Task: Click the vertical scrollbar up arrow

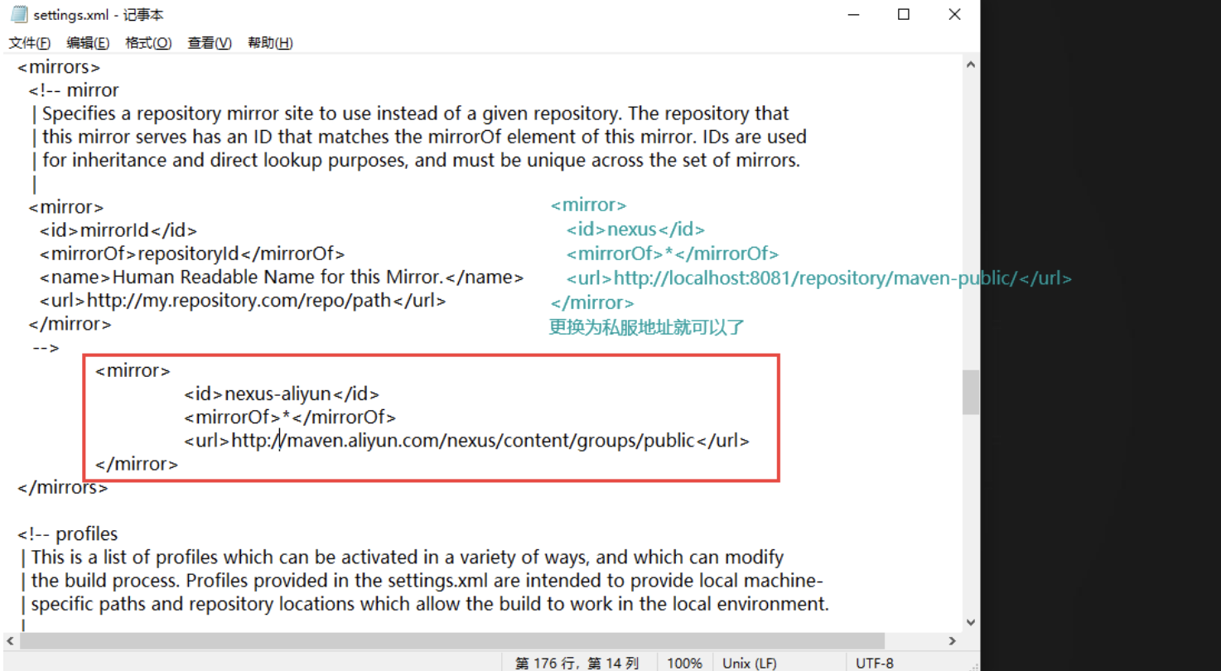Action: pyautogui.click(x=971, y=65)
